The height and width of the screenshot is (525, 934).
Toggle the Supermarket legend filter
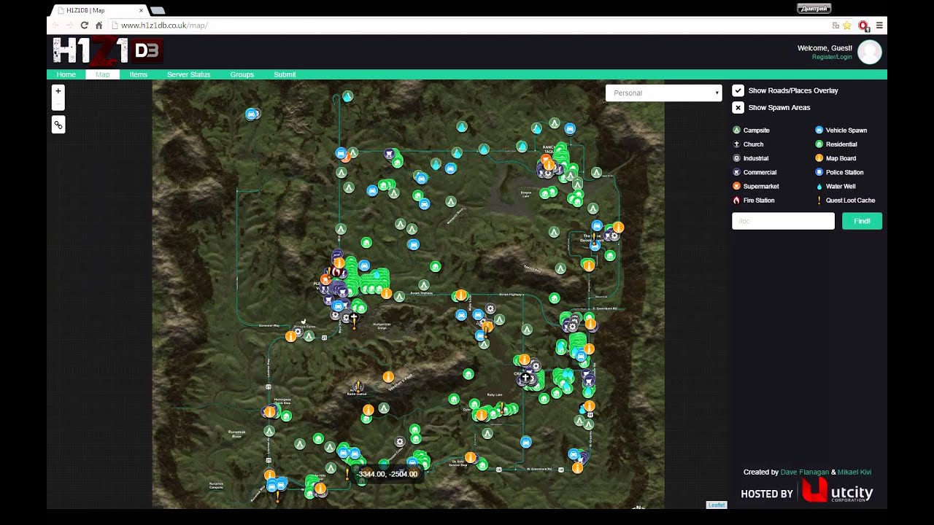(x=756, y=186)
